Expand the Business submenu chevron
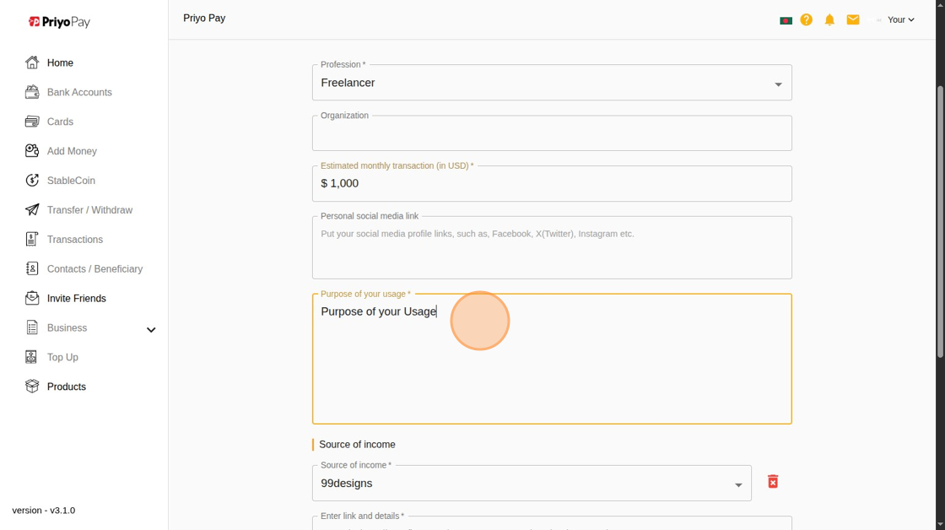945x530 pixels. coord(151,329)
